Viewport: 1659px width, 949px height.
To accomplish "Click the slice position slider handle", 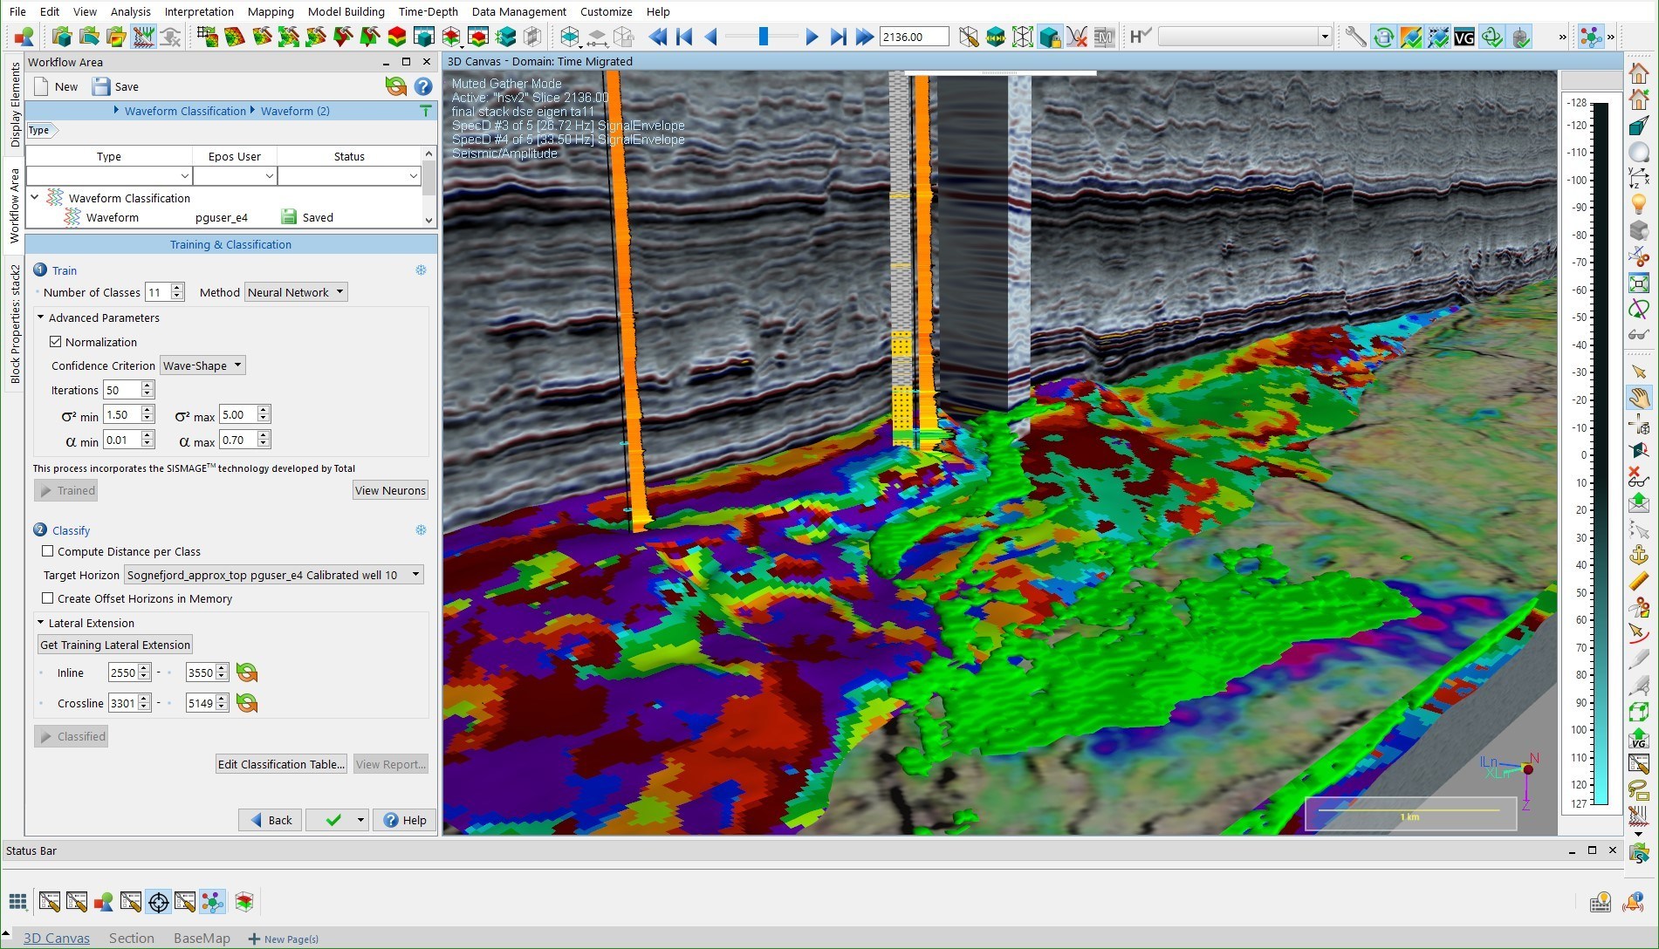I will pos(763,37).
